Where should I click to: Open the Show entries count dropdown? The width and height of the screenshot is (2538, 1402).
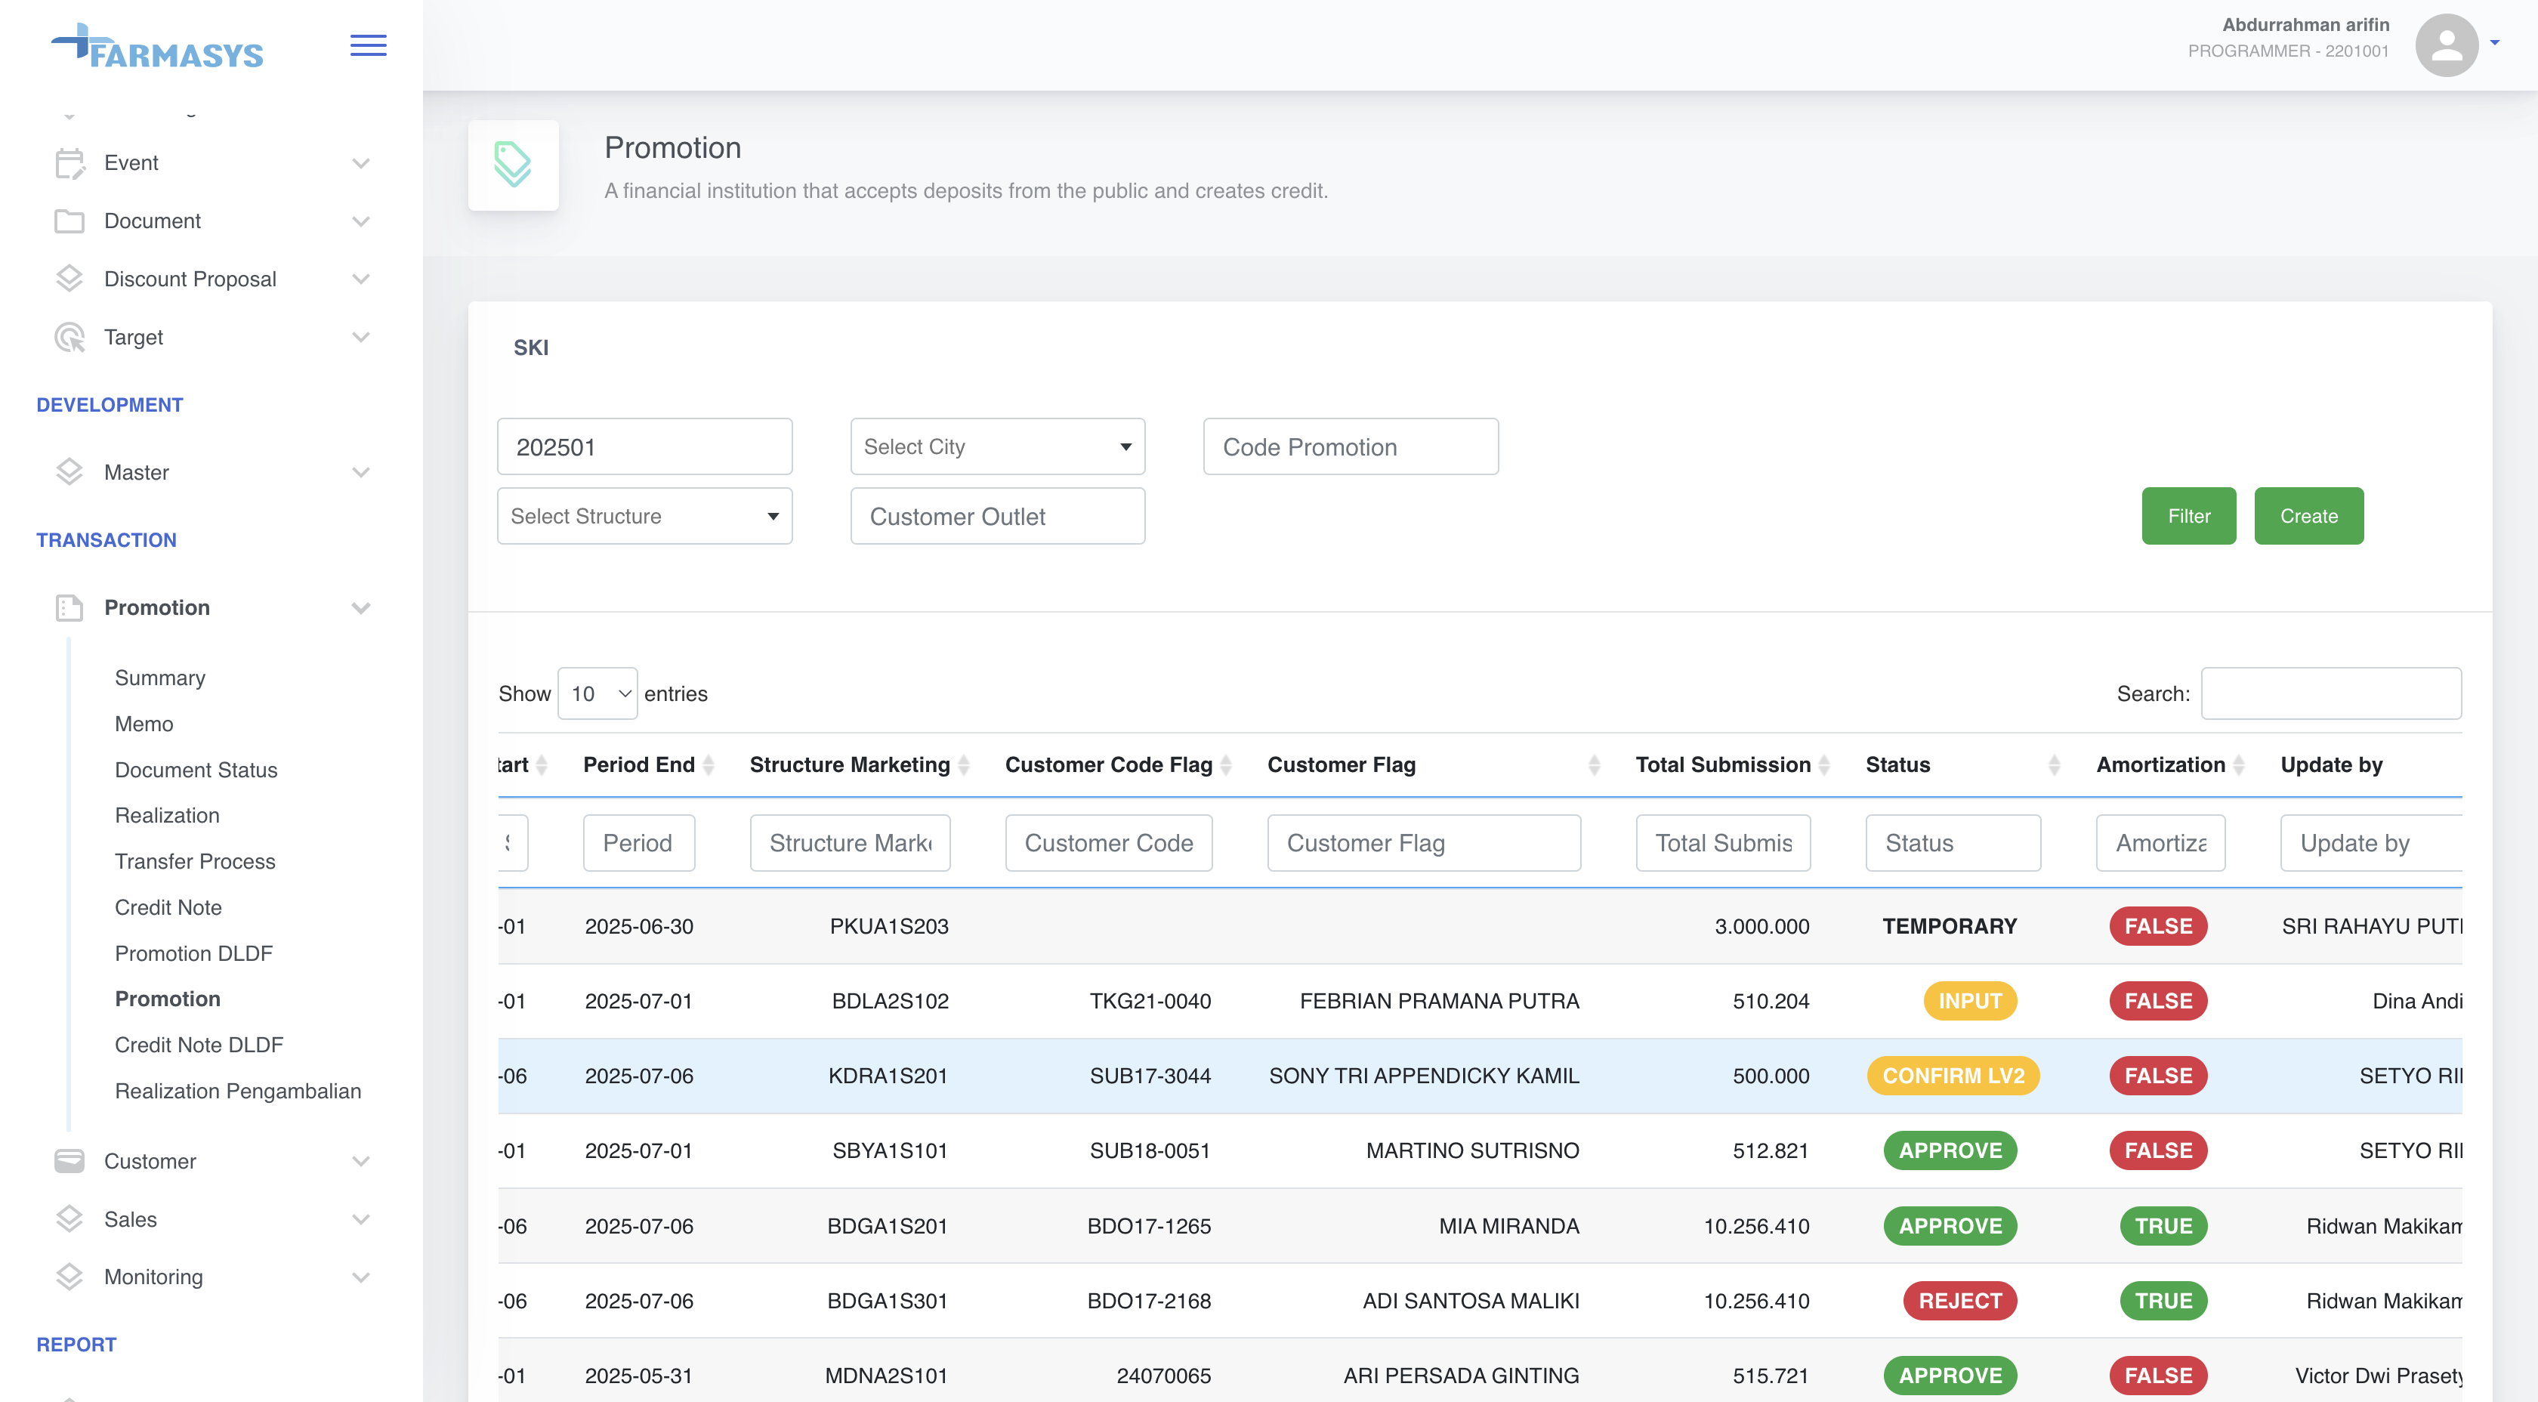point(597,693)
